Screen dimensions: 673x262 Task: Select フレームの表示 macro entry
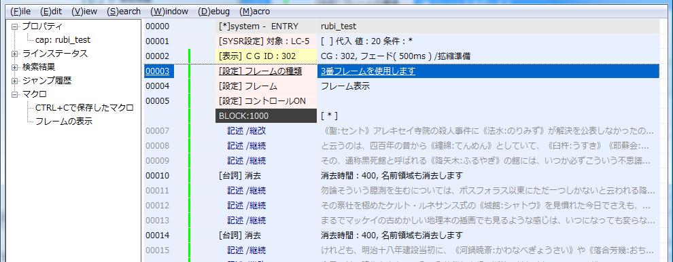click(x=63, y=121)
